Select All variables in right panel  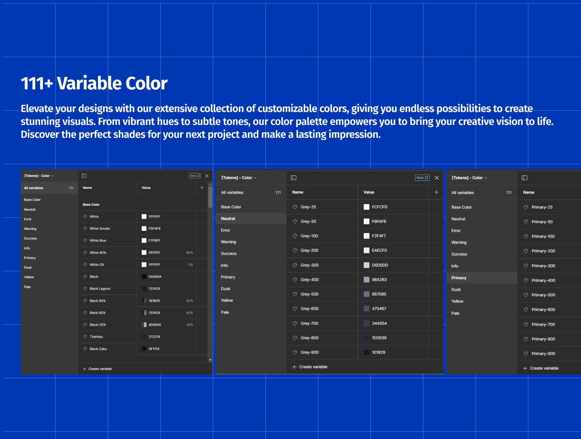pyautogui.click(x=482, y=193)
